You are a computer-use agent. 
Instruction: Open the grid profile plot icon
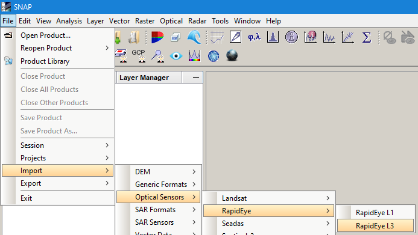click(217, 37)
